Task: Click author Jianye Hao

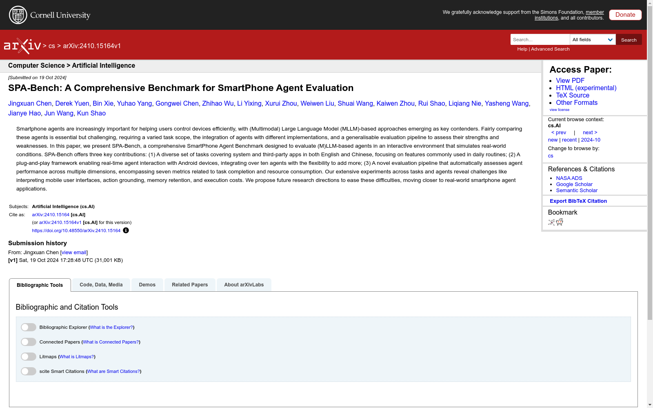Action: coord(24,113)
